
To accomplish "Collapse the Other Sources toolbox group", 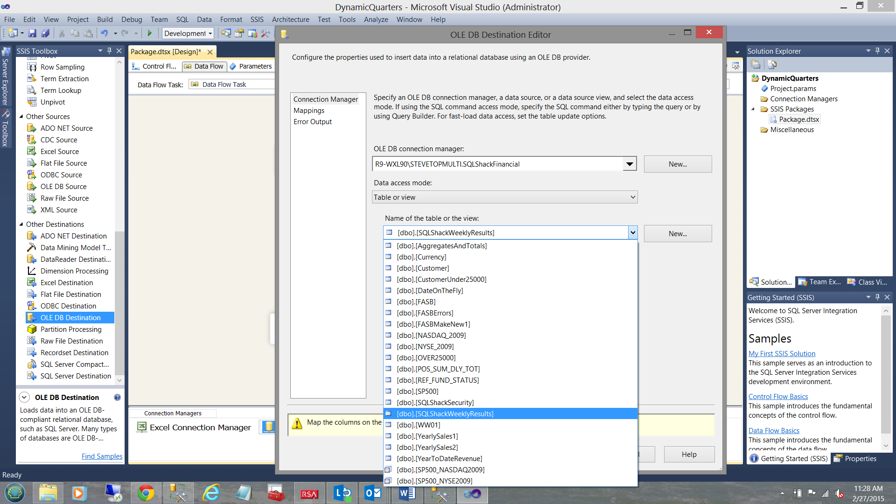I will click(x=21, y=117).
